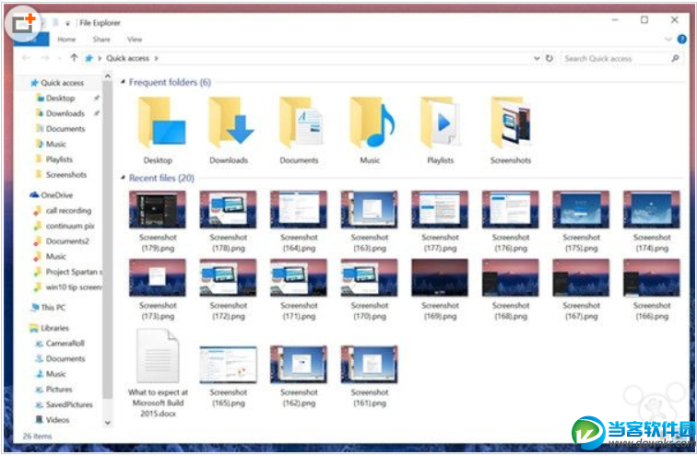This screenshot has width=697, height=456.
Task: Open the blue Help question mark icon
Action: click(682, 39)
